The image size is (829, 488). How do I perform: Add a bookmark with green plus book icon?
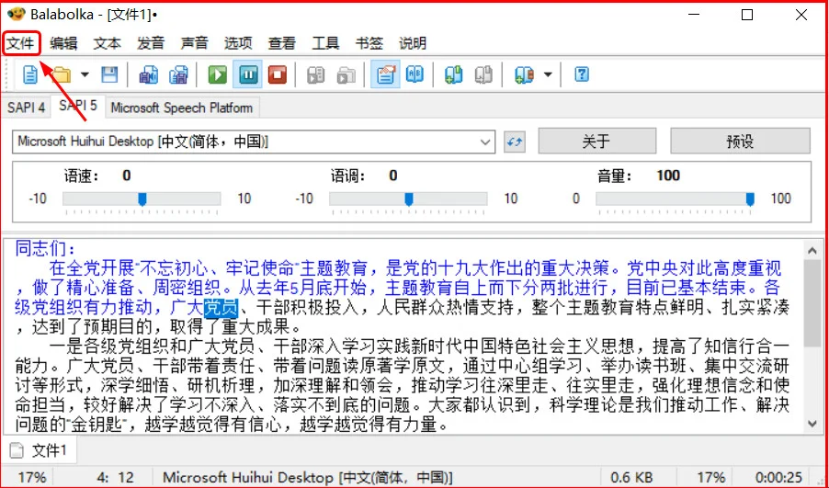pos(454,74)
